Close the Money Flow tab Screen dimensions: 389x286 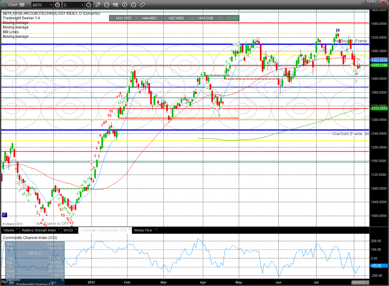point(155,230)
